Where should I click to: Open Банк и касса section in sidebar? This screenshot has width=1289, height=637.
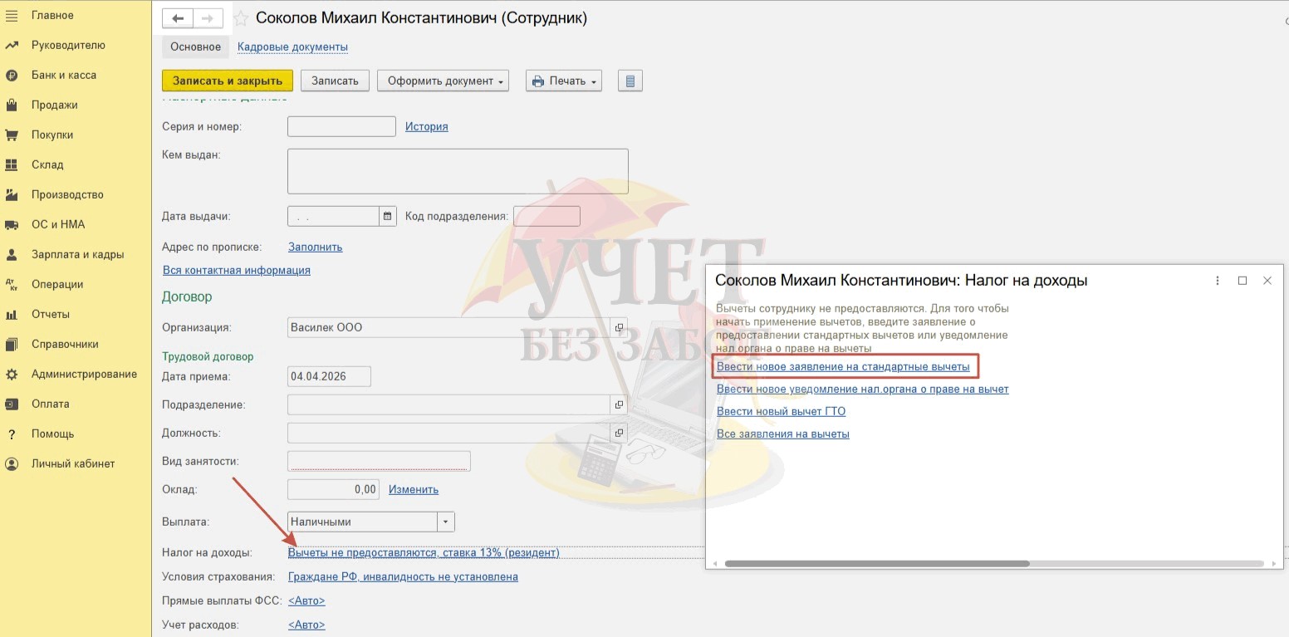pos(64,75)
